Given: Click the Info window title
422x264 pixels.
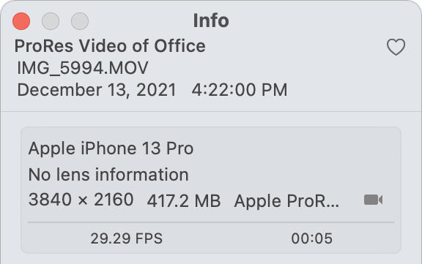Looking at the screenshot, I should [211, 20].
